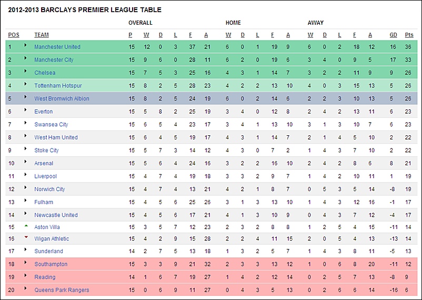The height and width of the screenshot is (300, 422).
Task: Click the arrow beside Sunderland
Action: (x=26, y=249)
